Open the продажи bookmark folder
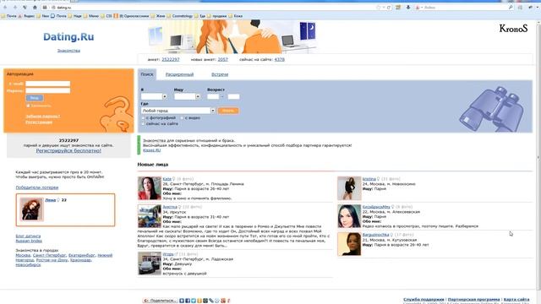Viewport: 541px width, 304px height. [217, 16]
